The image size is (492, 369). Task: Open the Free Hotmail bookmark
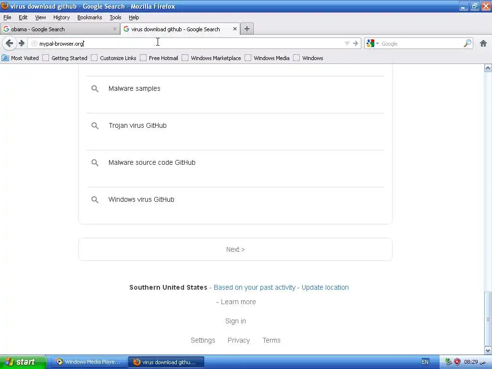(159, 58)
